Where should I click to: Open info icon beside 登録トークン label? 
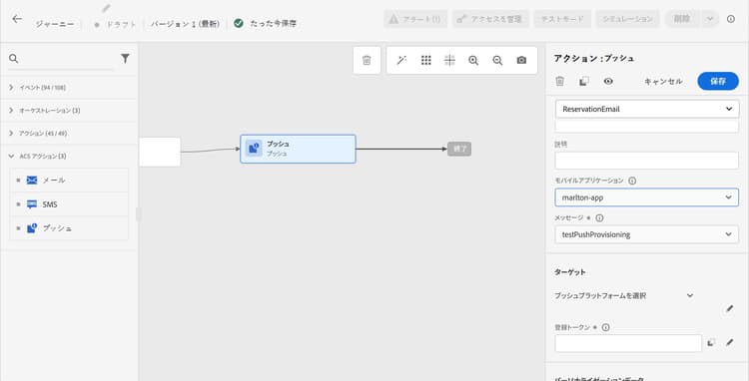tap(606, 327)
